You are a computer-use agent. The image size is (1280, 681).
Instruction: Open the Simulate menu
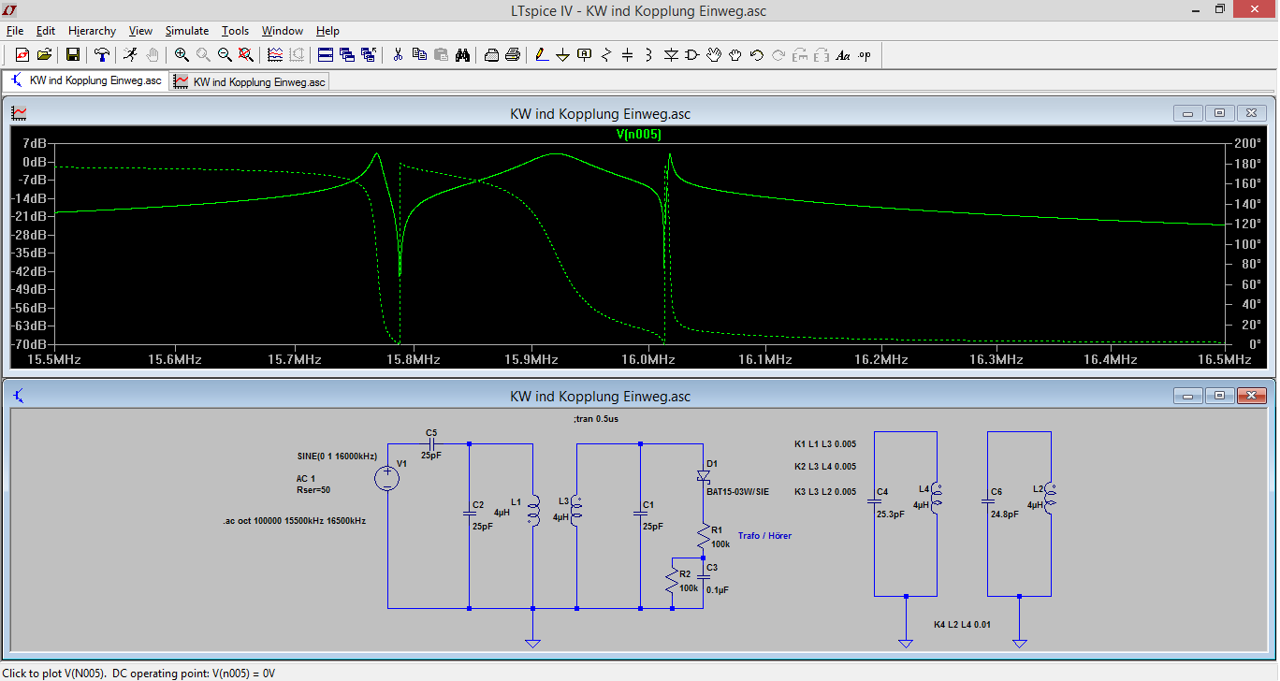pyautogui.click(x=187, y=31)
